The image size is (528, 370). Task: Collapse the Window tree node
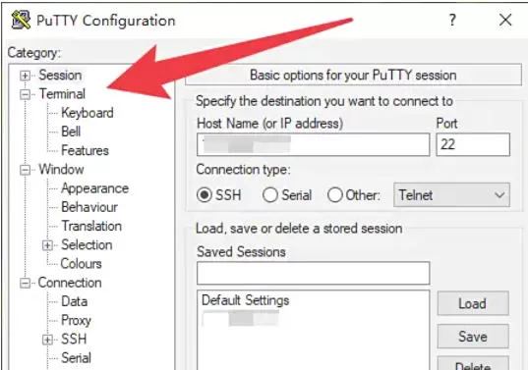click(x=25, y=170)
